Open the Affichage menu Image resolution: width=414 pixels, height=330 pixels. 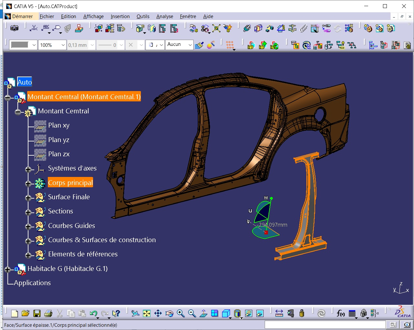coord(93,16)
